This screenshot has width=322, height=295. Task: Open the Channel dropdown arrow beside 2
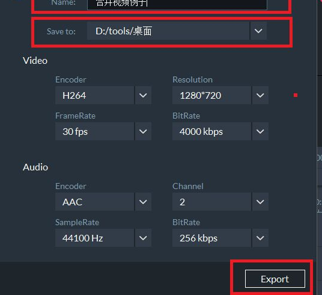[x=260, y=202]
